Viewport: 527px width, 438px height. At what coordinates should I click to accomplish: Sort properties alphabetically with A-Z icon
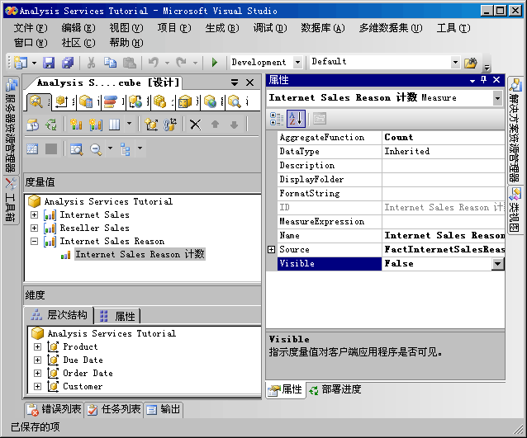297,119
